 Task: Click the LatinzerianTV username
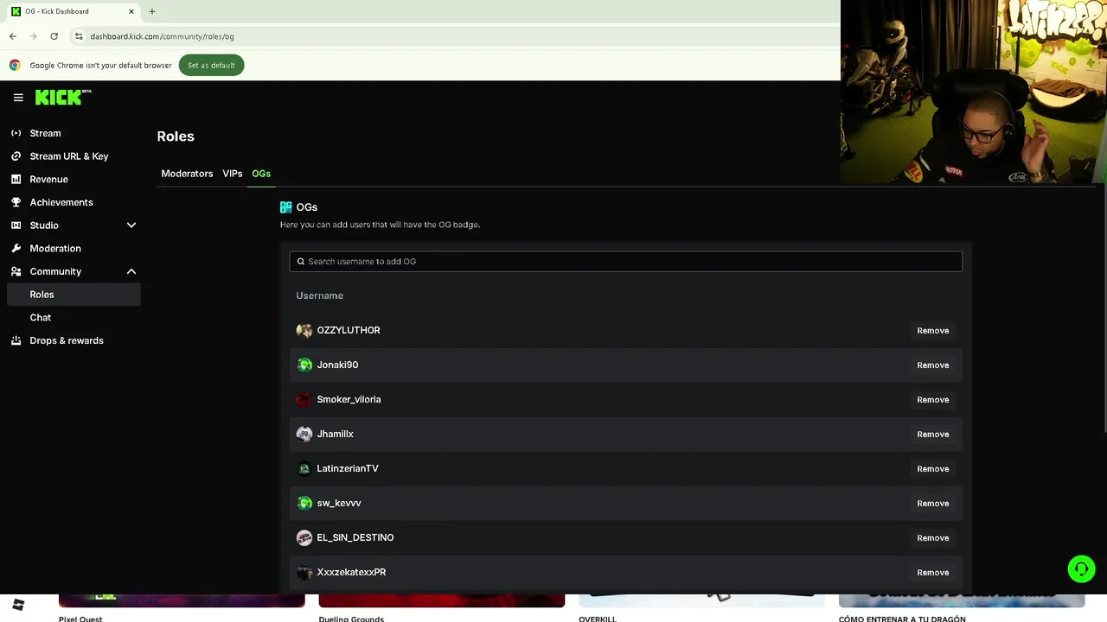tap(348, 468)
